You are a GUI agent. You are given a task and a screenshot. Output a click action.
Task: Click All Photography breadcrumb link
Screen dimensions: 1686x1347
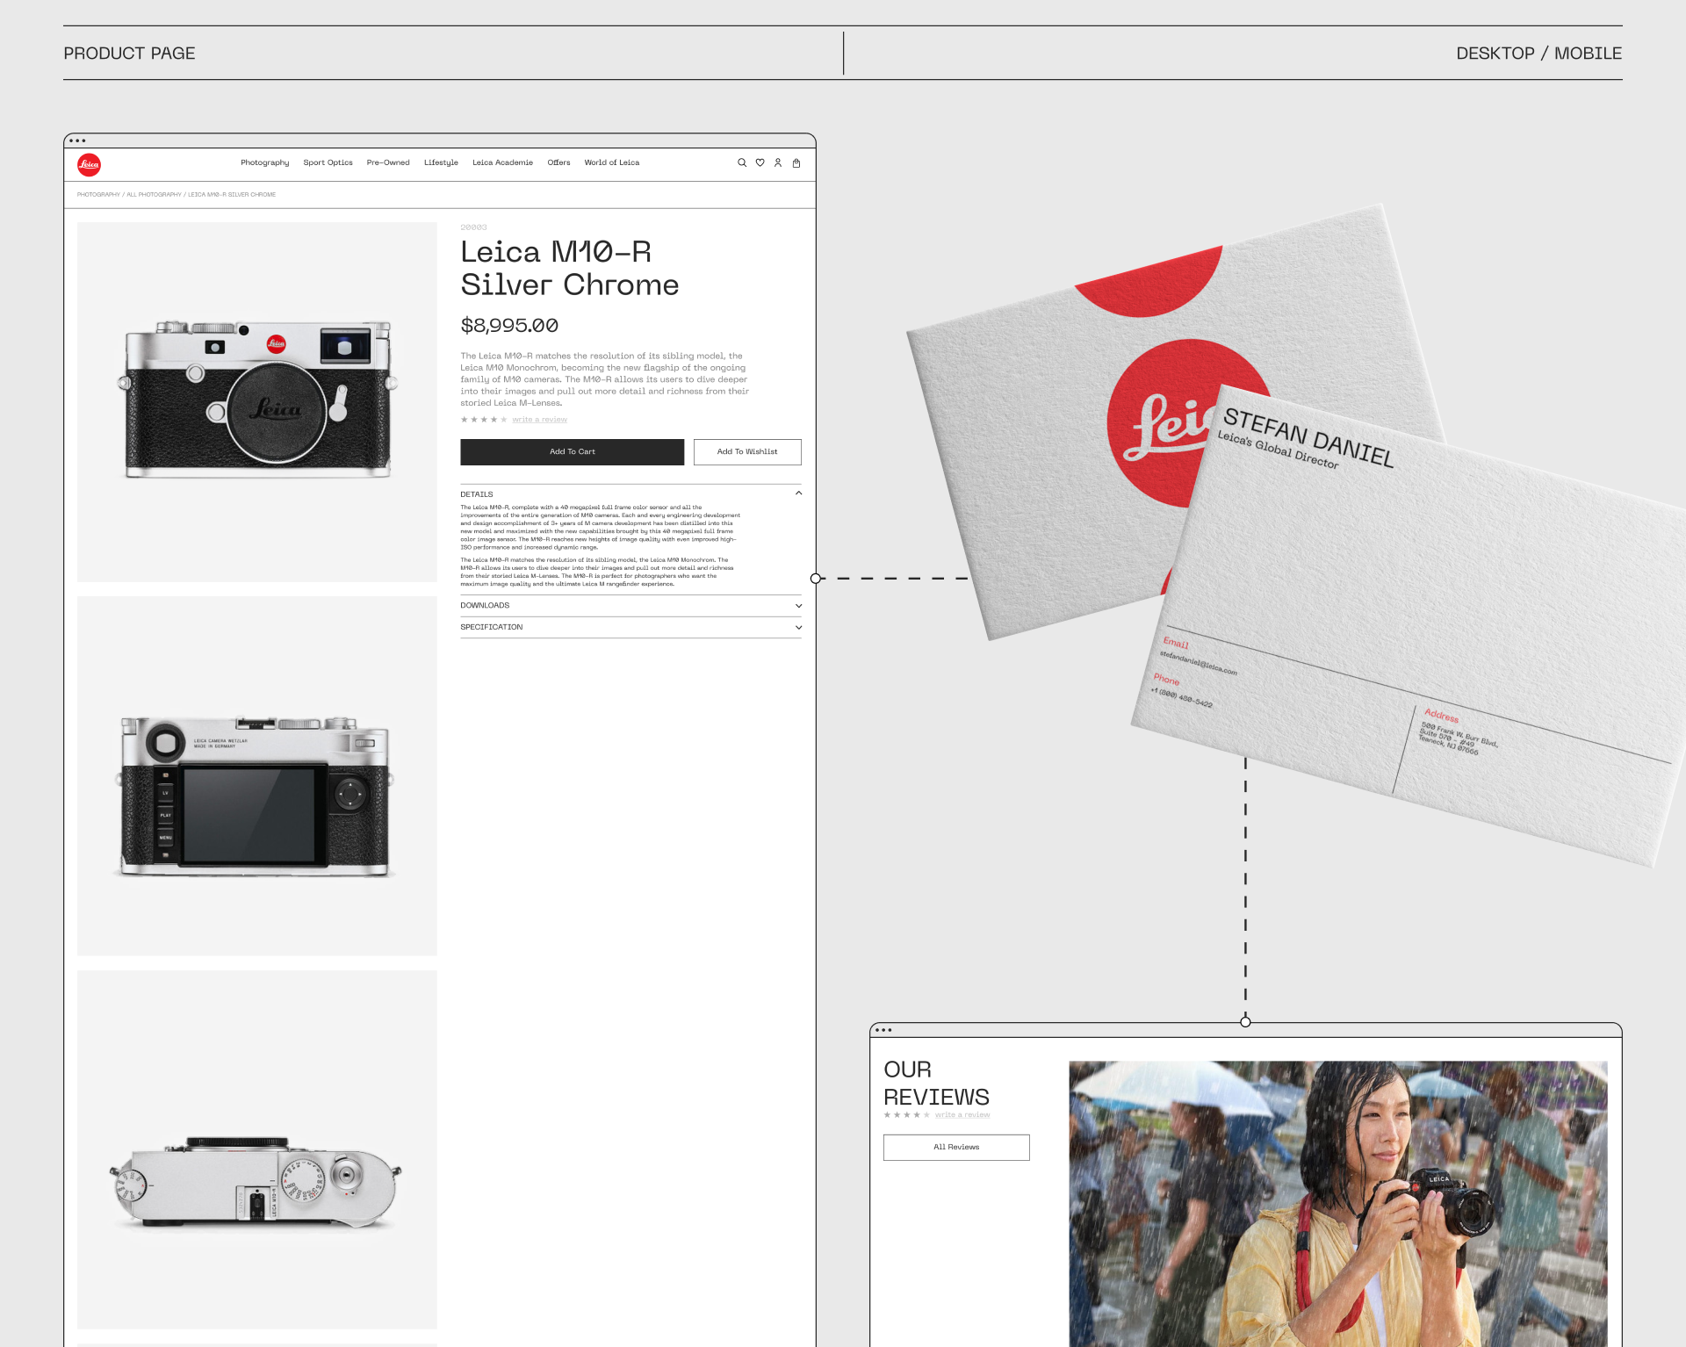tap(154, 195)
